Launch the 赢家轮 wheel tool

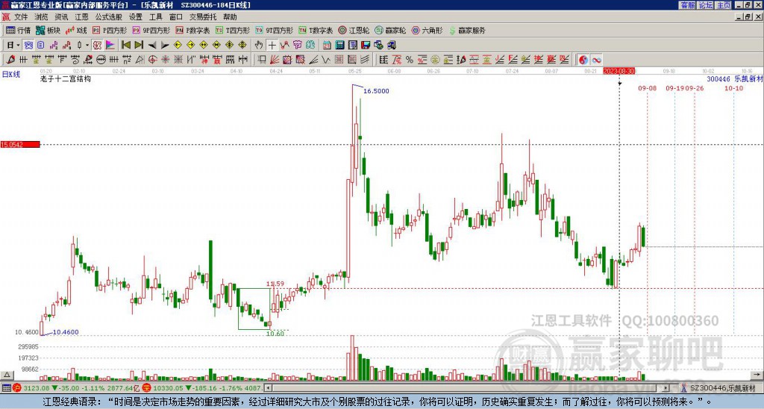pos(390,30)
